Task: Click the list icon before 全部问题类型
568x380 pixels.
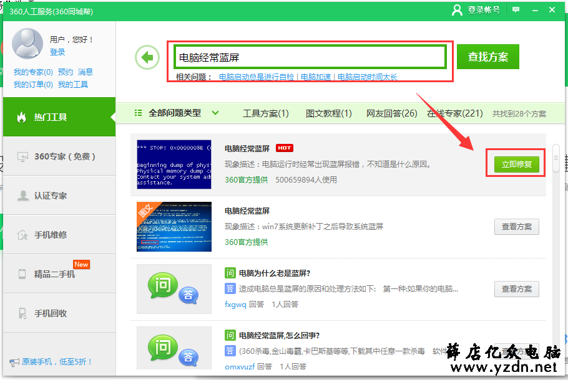Action: (x=138, y=113)
